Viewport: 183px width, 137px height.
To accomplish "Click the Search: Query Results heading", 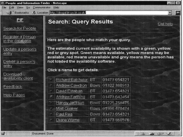I will 80,22.
